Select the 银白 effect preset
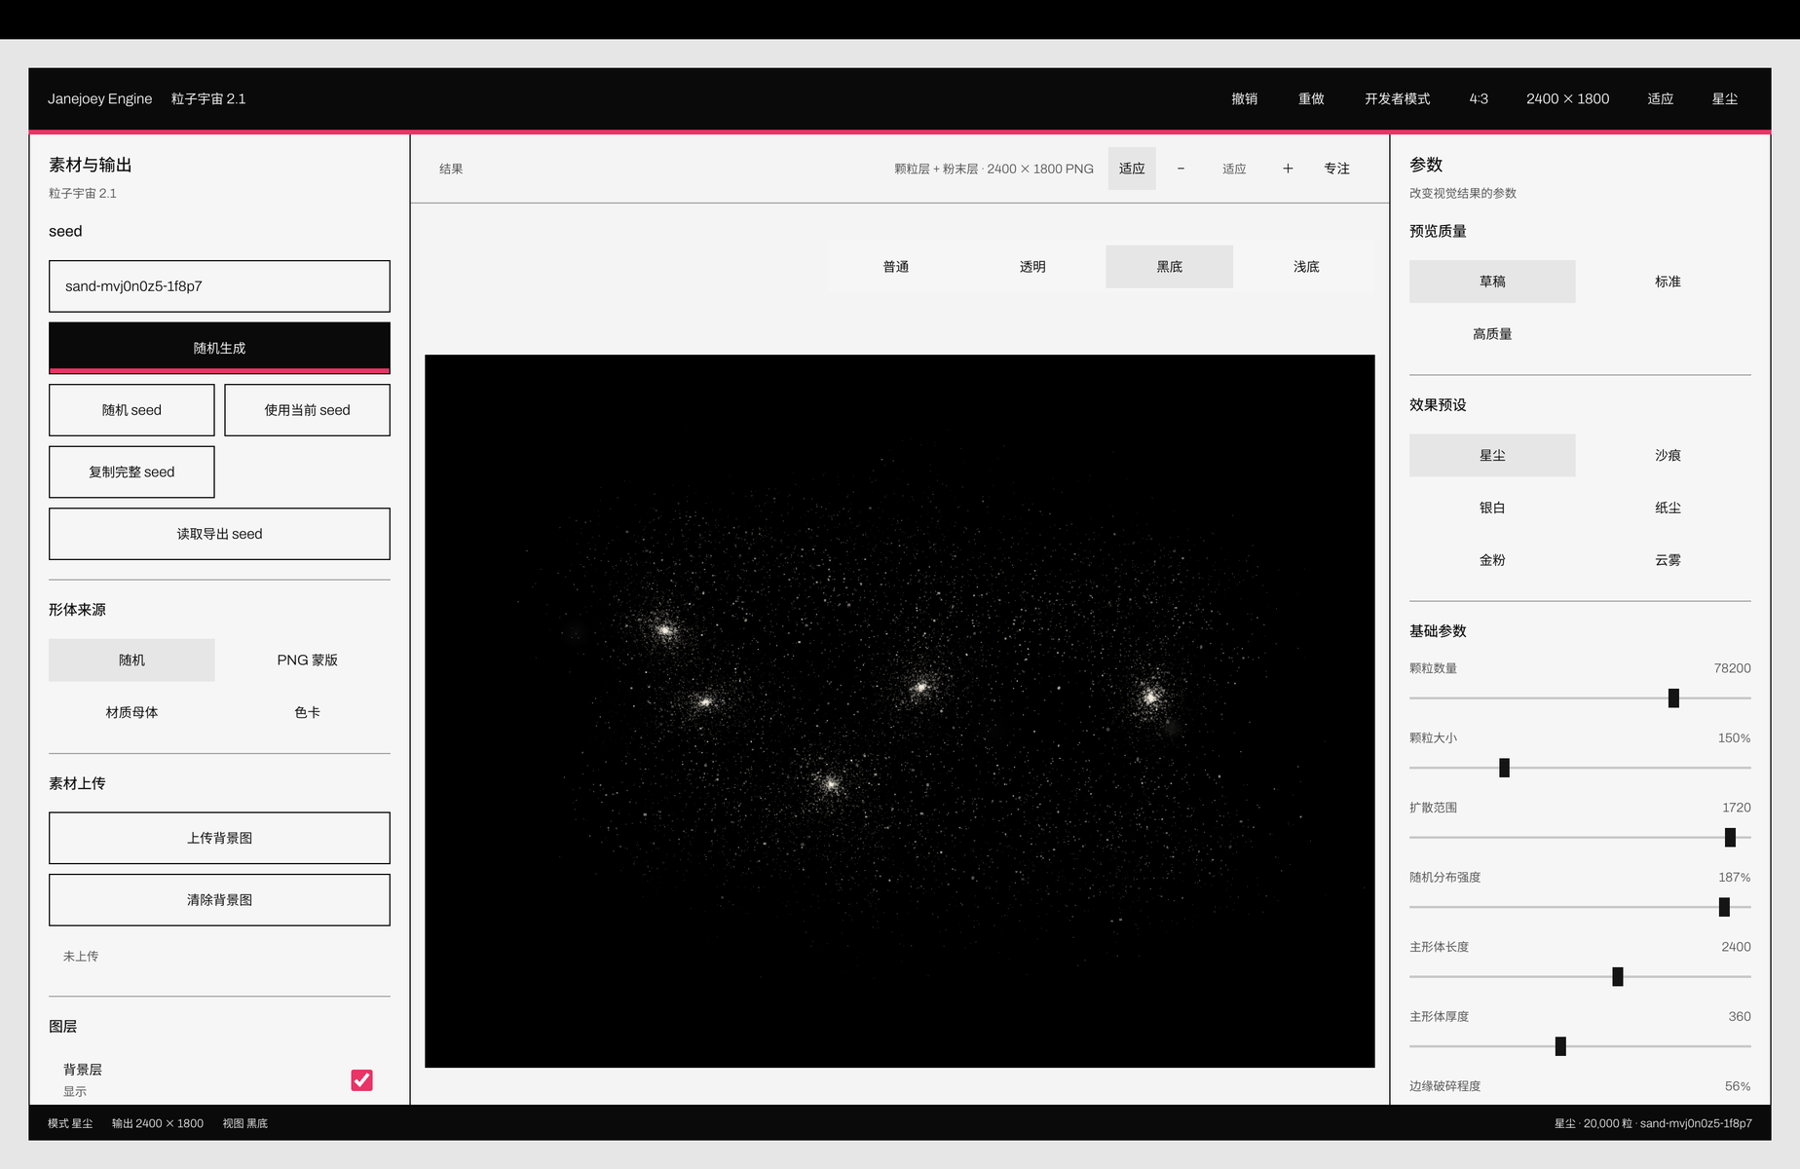The height and width of the screenshot is (1169, 1800). (x=1492, y=509)
